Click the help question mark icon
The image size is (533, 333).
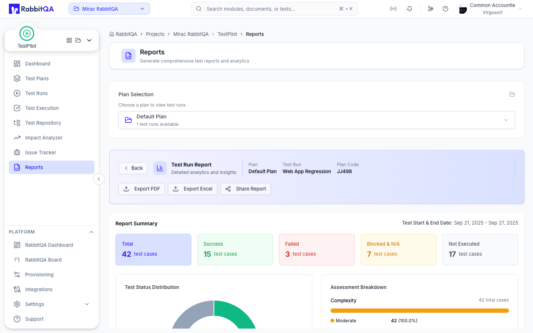click(x=445, y=9)
